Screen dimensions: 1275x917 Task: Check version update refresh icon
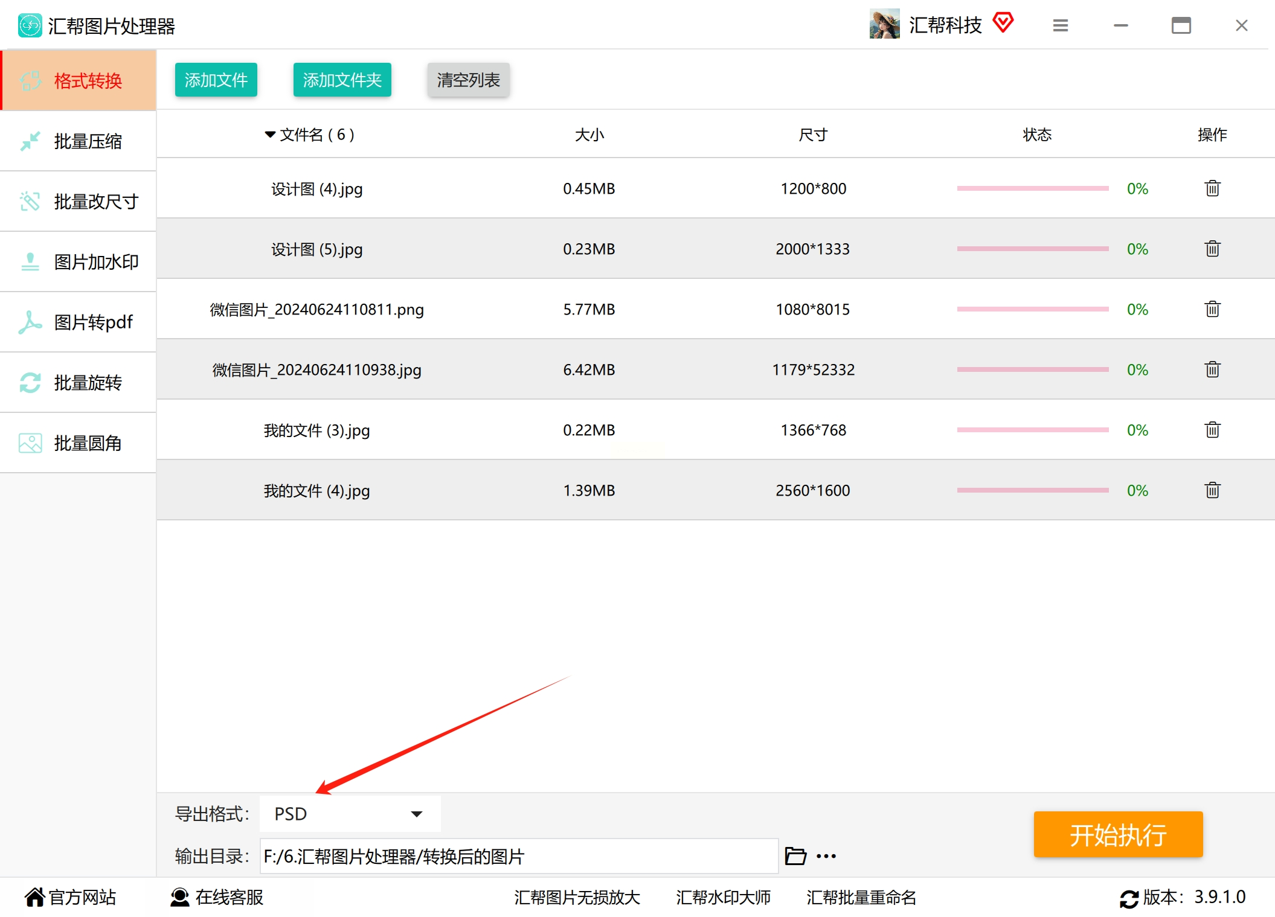pyautogui.click(x=1128, y=898)
